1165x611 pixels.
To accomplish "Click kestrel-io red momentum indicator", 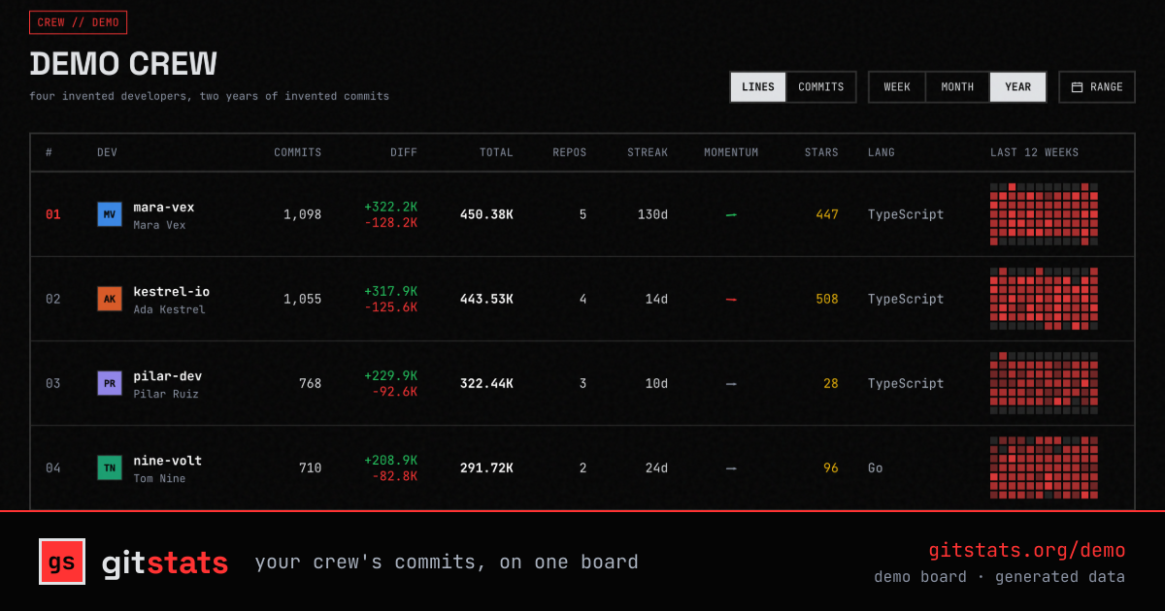I will [x=731, y=300].
